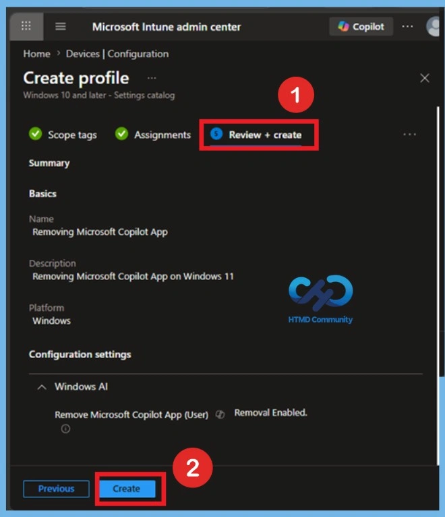Open the user account avatar
This screenshot has height=517, width=445.
click(x=433, y=26)
